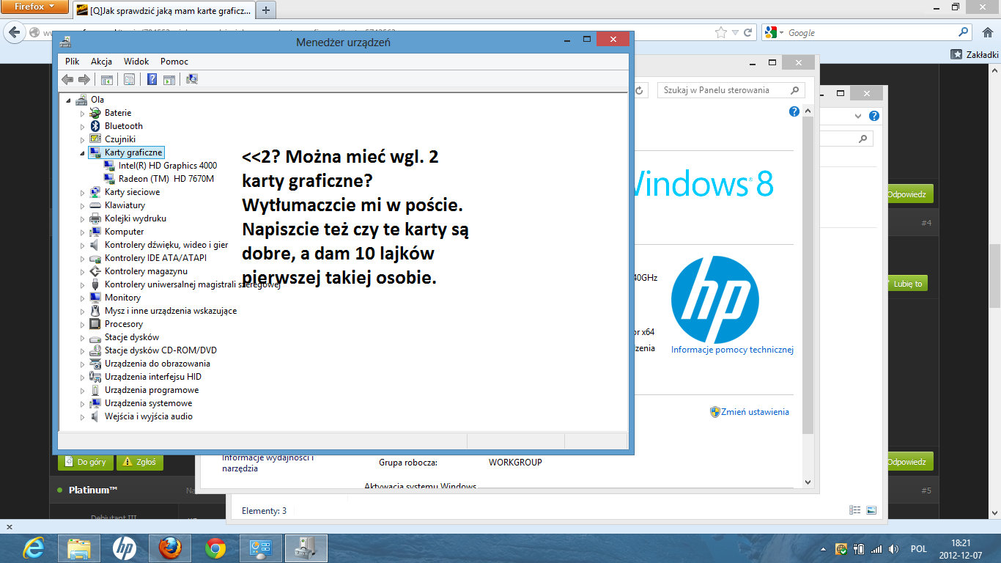Click the Stacje dysków CD-ROM/DVD drive icon
Screen dimensions: 1001x563
(95, 350)
